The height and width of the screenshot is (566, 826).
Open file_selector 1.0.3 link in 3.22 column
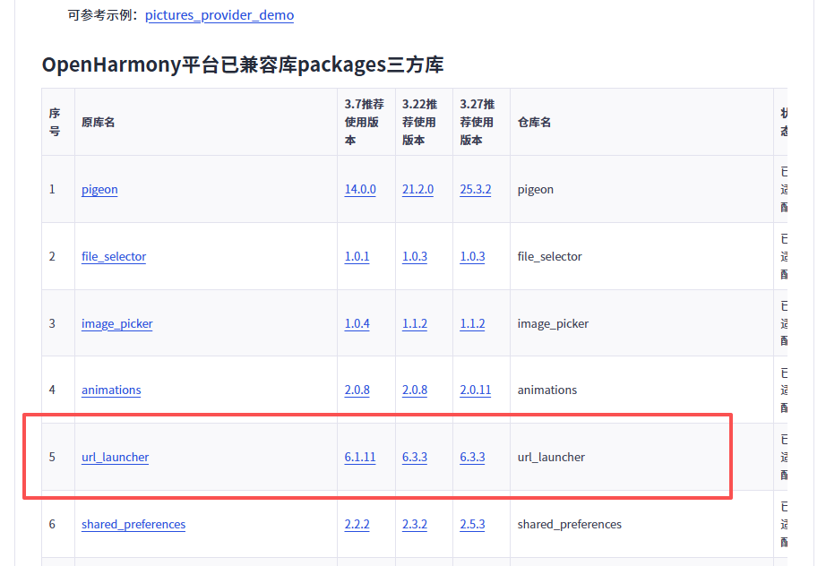pos(415,256)
